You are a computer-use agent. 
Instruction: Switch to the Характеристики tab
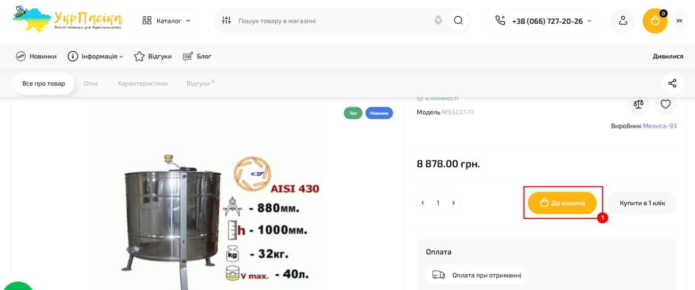point(142,83)
